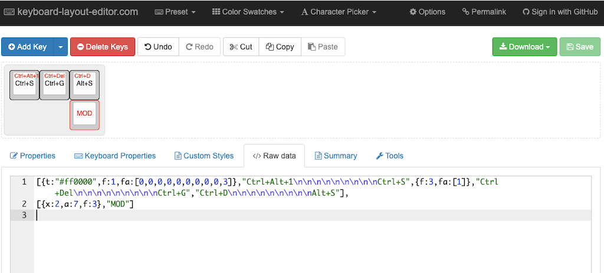This screenshot has width=604, height=273.
Task: Open the Tools tab
Action: 389,156
